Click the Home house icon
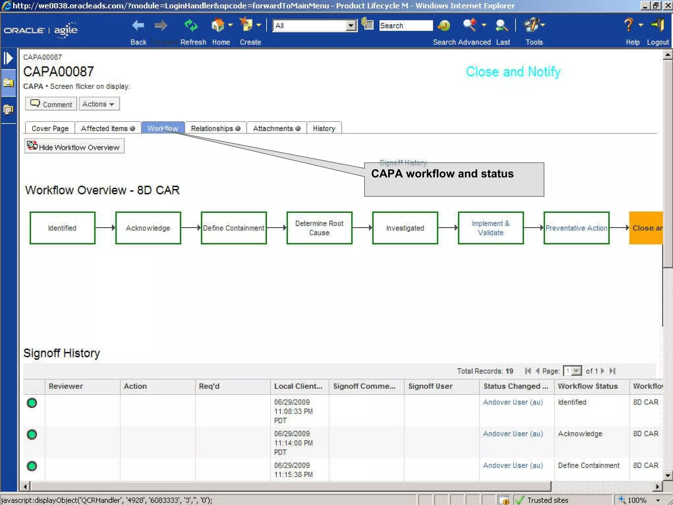Image resolution: width=673 pixels, height=505 pixels. pos(218,26)
